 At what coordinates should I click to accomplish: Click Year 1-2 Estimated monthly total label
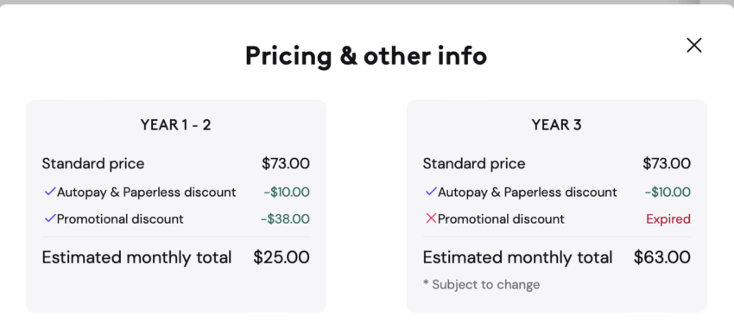click(136, 257)
